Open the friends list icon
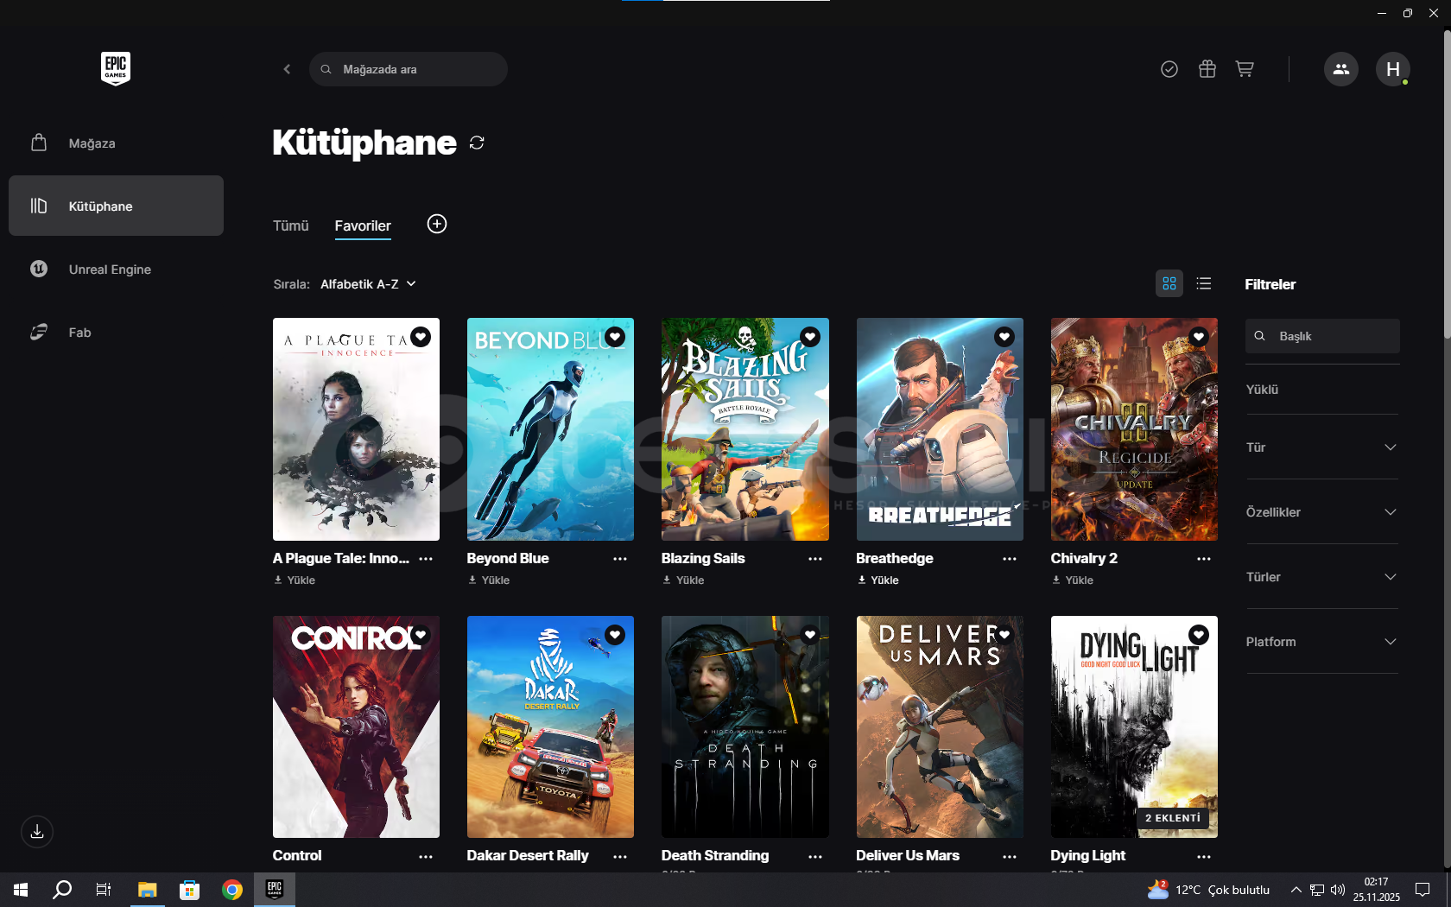The width and height of the screenshot is (1451, 907). (x=1341, y=69)
